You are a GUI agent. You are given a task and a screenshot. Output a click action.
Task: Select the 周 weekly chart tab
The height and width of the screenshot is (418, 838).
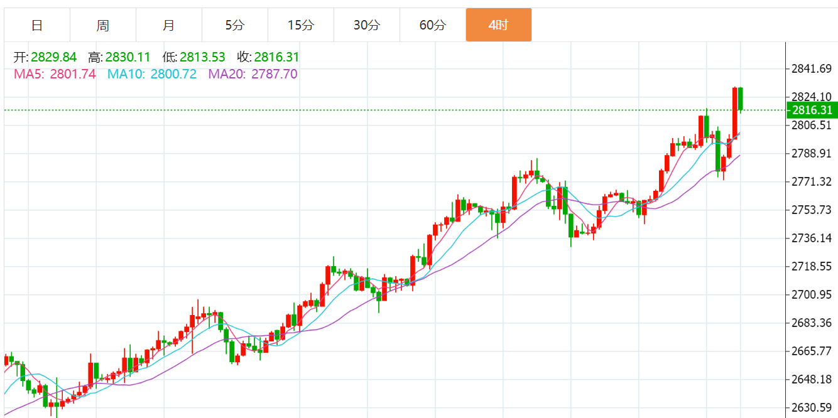pos(103,25)
